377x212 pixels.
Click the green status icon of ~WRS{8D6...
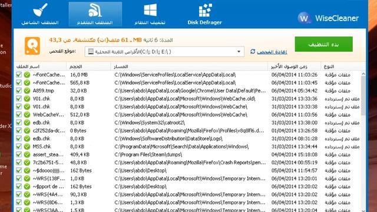coord(27,203)
